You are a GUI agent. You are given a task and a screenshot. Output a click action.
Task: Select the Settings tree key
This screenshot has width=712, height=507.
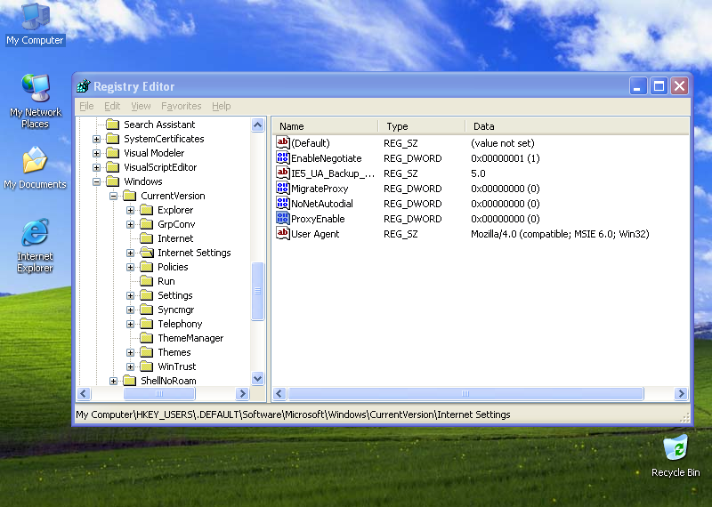pyautogui.click(x=174, y=295)
